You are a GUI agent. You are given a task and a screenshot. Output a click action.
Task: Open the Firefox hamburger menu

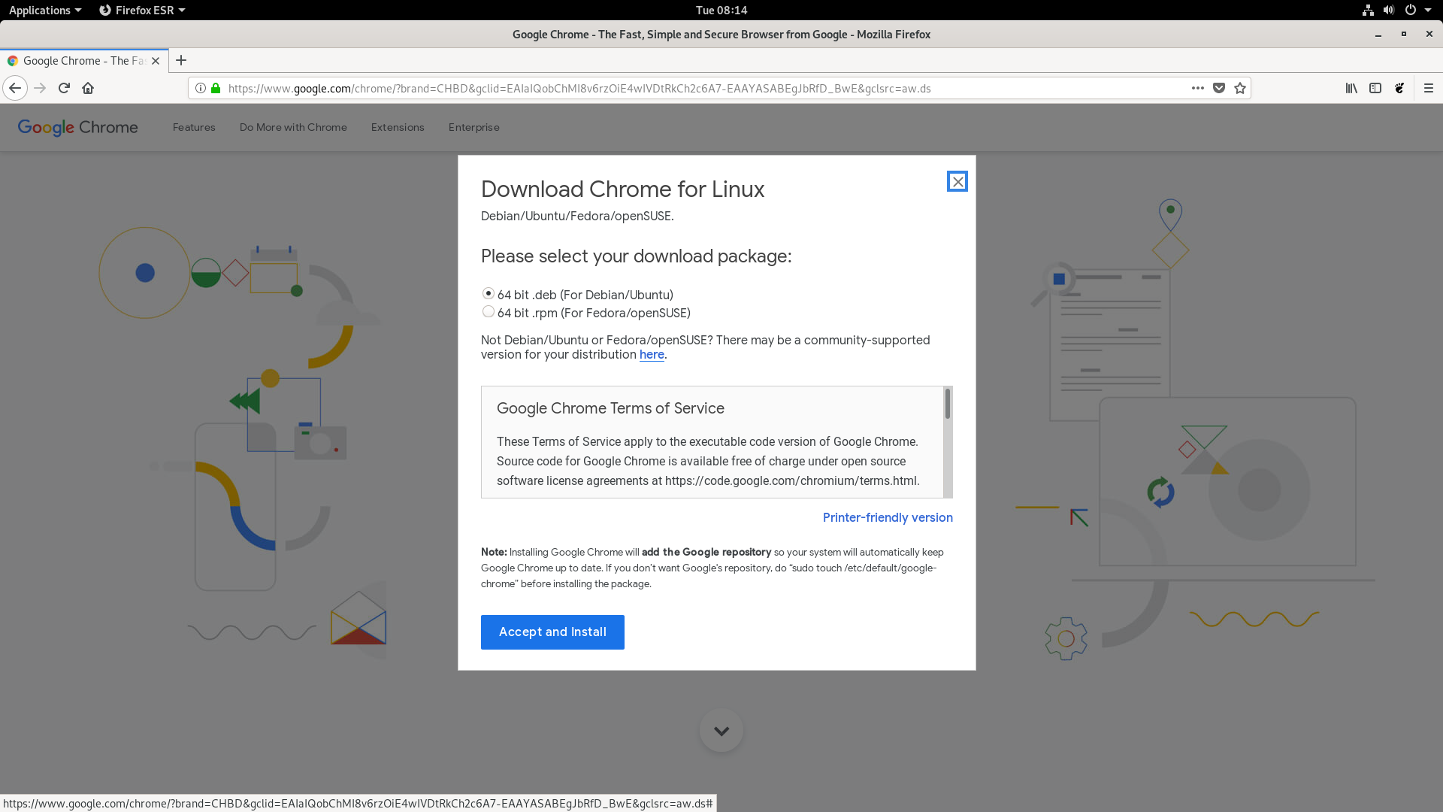(x=1429, y=88)
